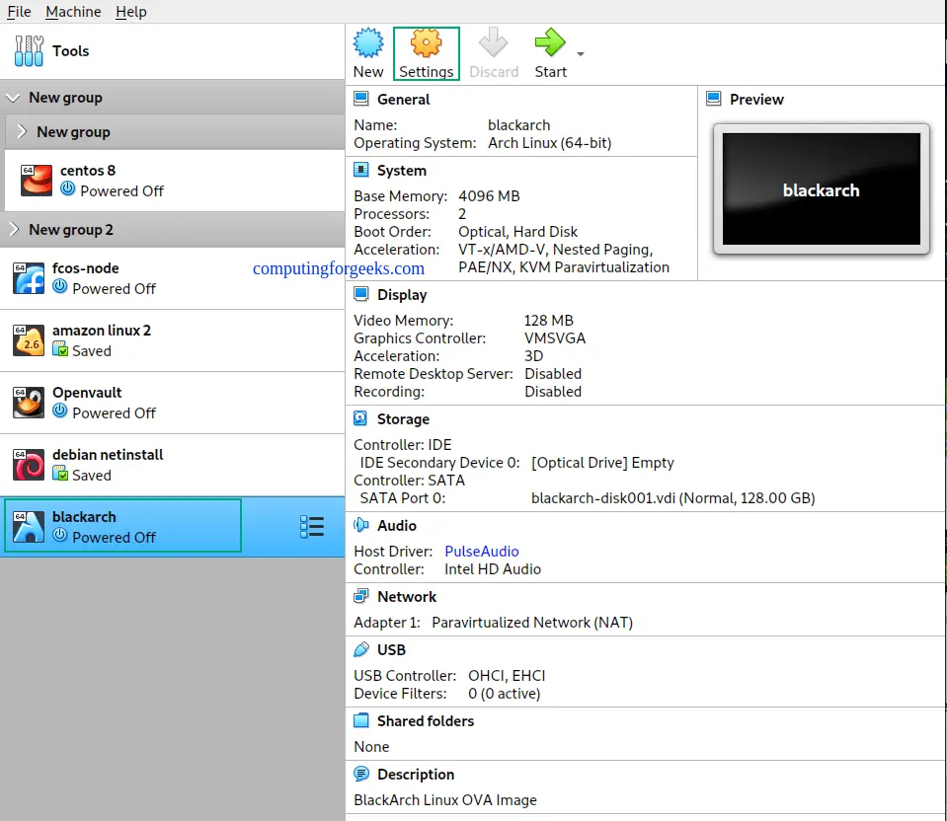This screenshot has height=821, width=947.
Task: Click the General section icon
Action: [361, 98]
